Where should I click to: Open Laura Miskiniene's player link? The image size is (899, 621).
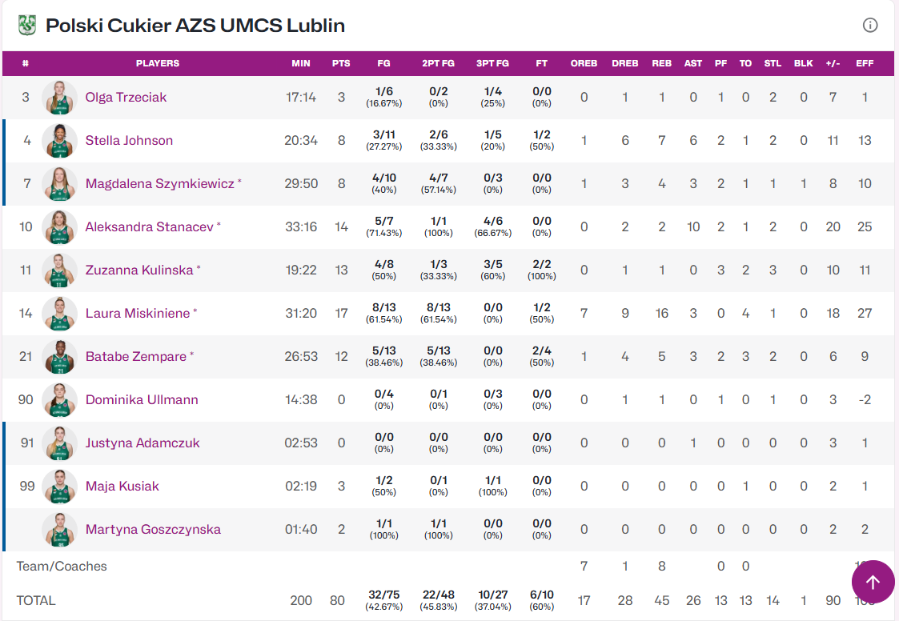[x=138, y=313]
